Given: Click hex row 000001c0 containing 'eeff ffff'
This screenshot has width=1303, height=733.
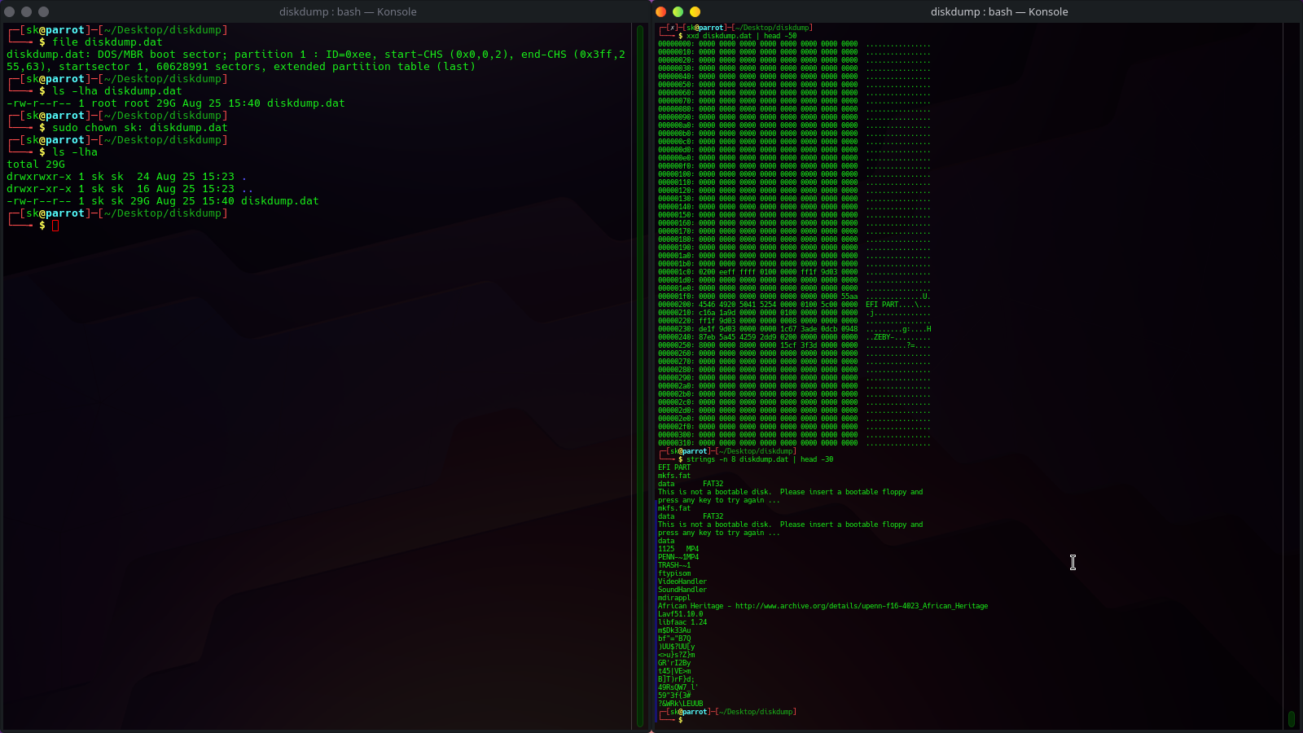Looking at the screenshot, I should coord(794,272).
